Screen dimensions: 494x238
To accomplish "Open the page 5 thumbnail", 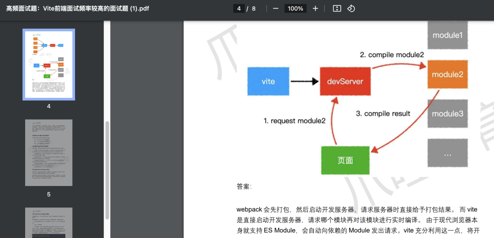I will coord(48,153).
